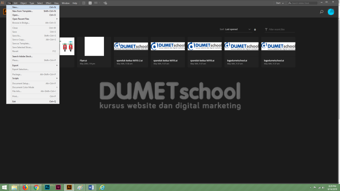Click the Search Adobe Stock input box

click(303, 3)
